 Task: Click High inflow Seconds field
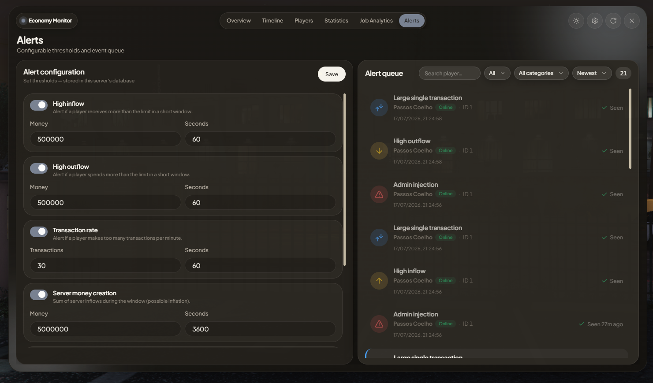pos(260,139)
